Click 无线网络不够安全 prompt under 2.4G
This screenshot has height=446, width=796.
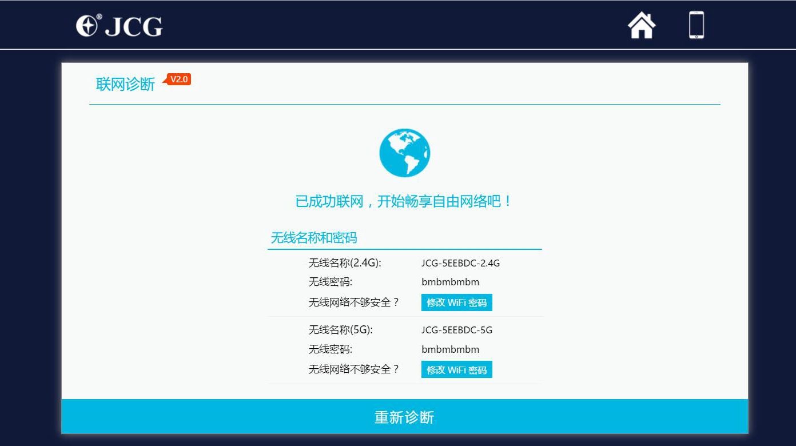click(x=354, y=302)
